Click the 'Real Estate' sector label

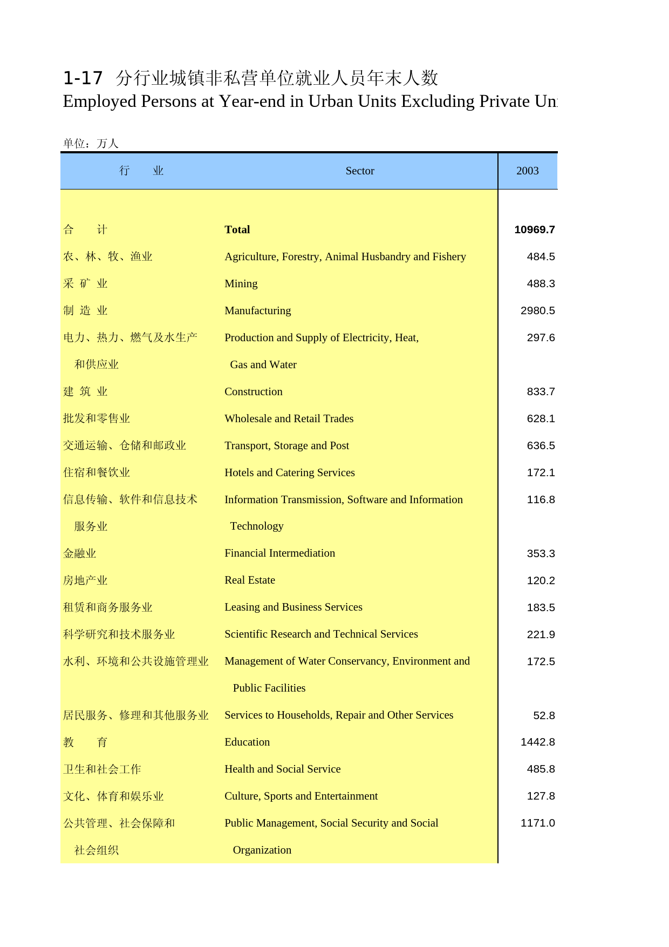(x=250, y=580)
